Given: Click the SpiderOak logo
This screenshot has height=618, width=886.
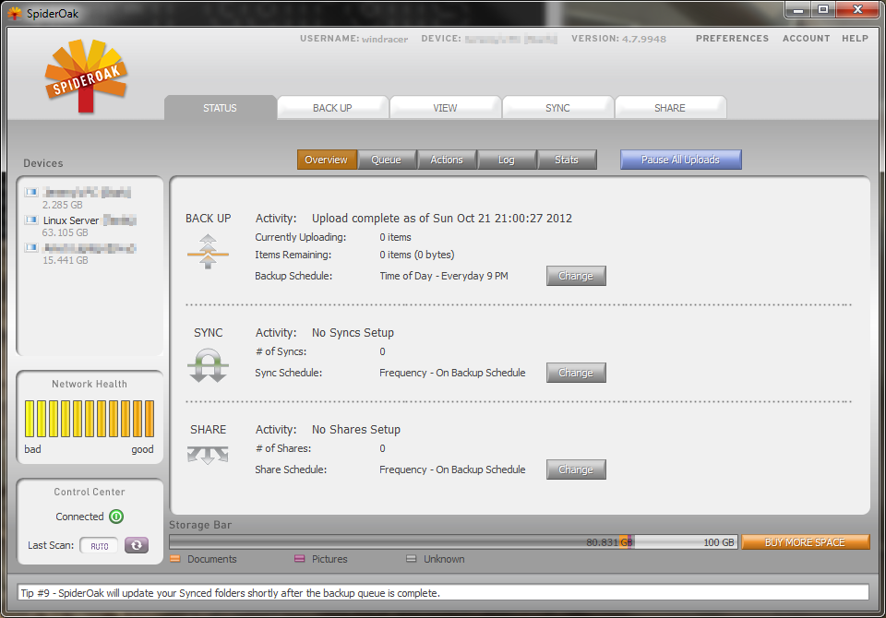Looking at the screenshot, I should 86,76.
